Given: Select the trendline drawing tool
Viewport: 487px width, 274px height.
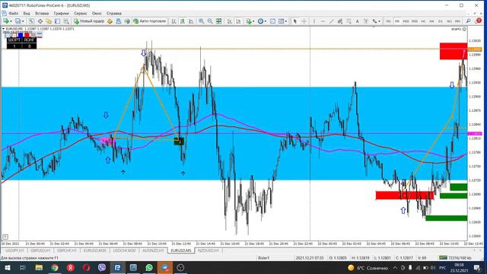Looking at the screenshot, I should (332, 21).
